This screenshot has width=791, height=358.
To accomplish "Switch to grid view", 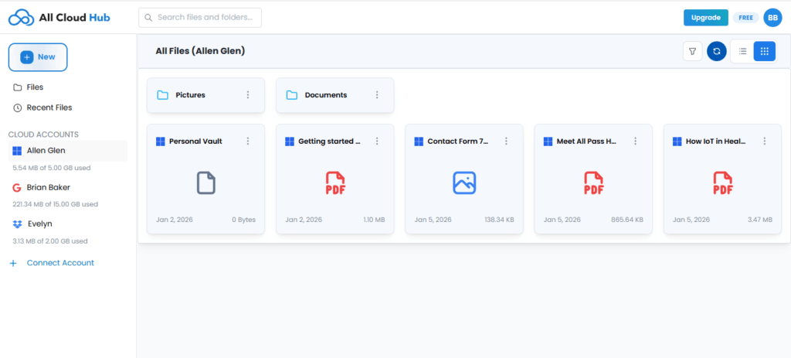I will point(764,51).
